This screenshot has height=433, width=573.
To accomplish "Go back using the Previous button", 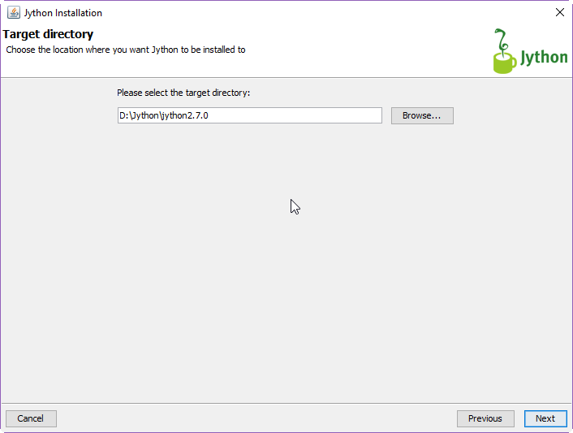I will click(x=485, y=418).
